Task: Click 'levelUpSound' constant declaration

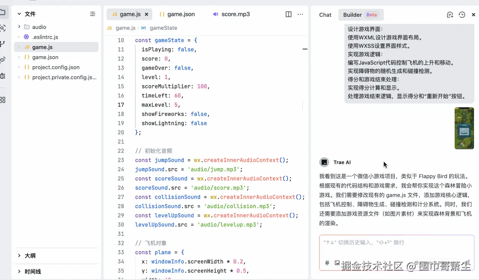Action: pyautogui.click(x=174, y=215)
